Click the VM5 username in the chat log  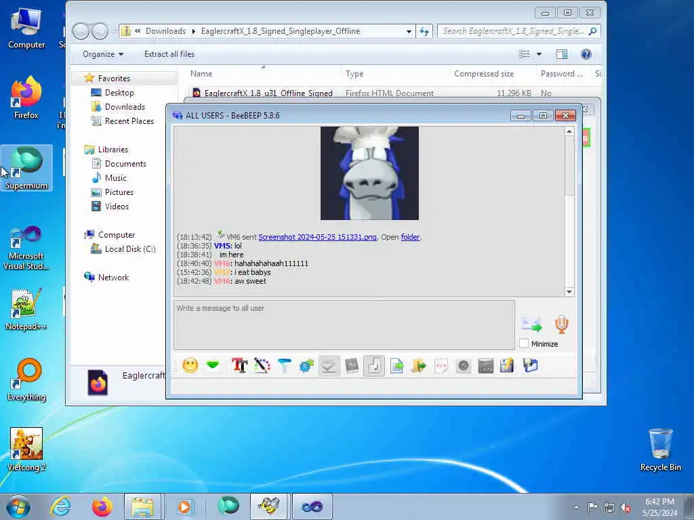(222, 246)
